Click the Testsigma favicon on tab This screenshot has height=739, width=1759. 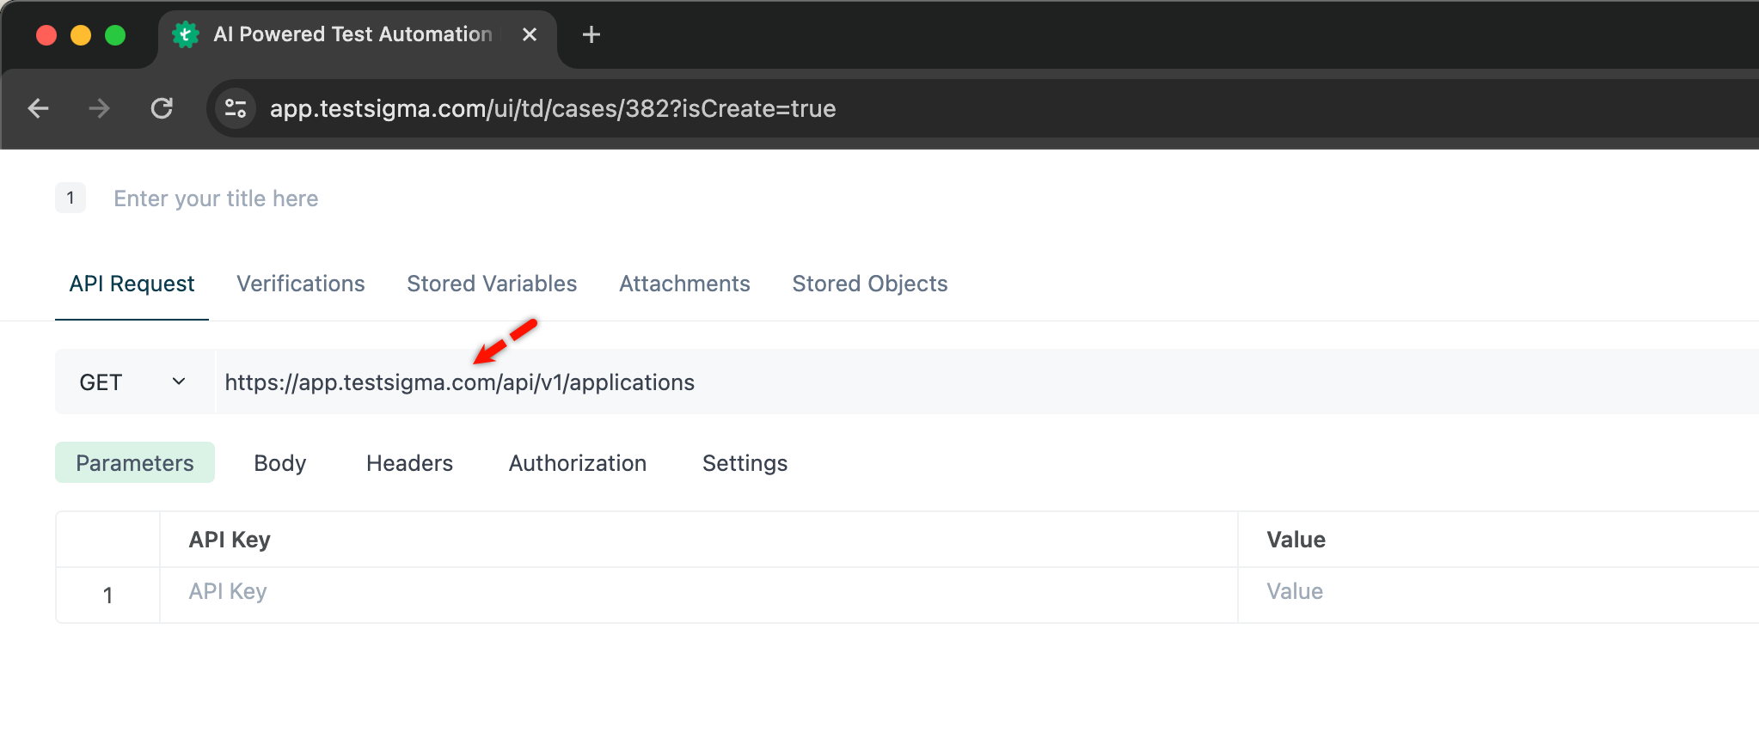coord(185,34)
